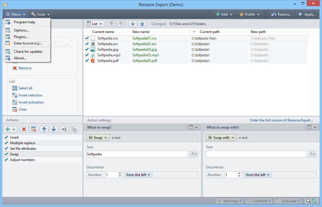Expand the Add dropdown button
The height and width of the screenshot is (207, 322).
pos(224,14)
